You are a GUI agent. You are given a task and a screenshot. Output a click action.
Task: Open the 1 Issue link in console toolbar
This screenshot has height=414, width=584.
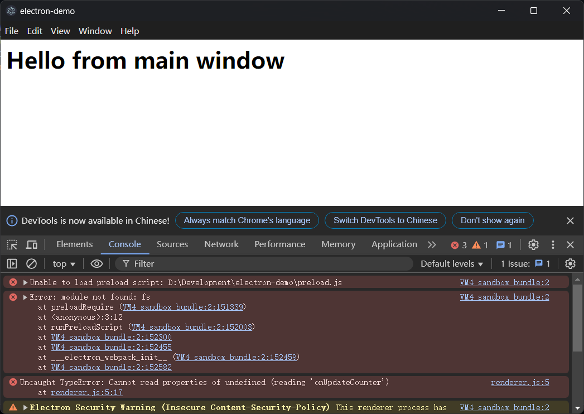525,264
